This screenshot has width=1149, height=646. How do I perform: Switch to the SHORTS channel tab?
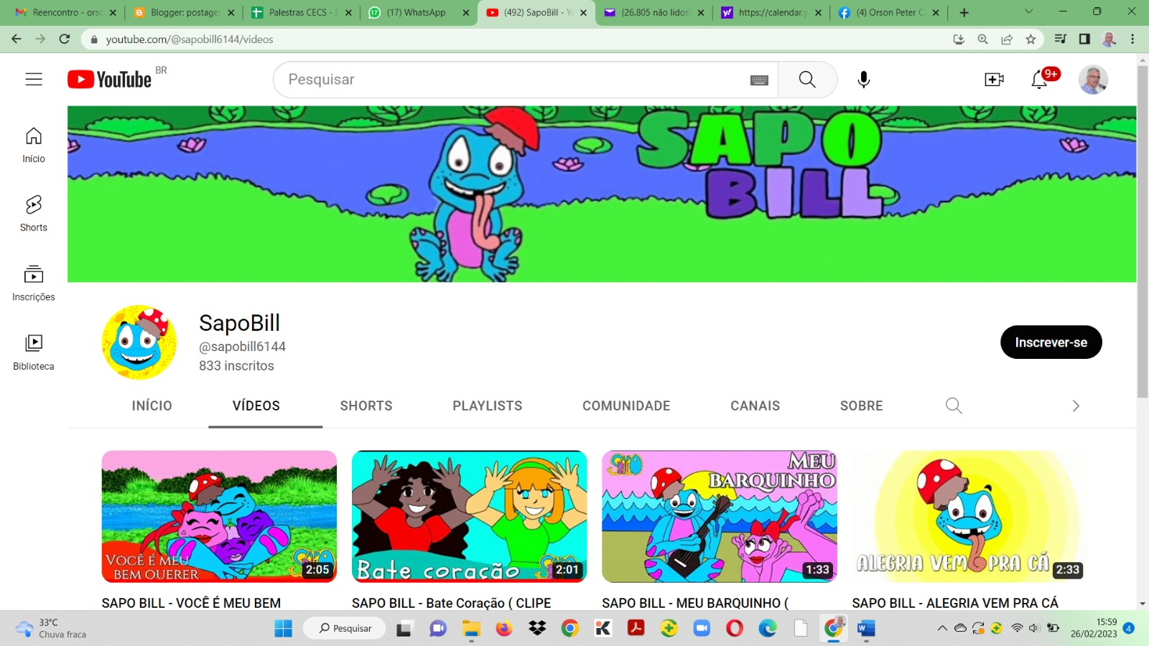pyautogui.click(x=366, y=406)
